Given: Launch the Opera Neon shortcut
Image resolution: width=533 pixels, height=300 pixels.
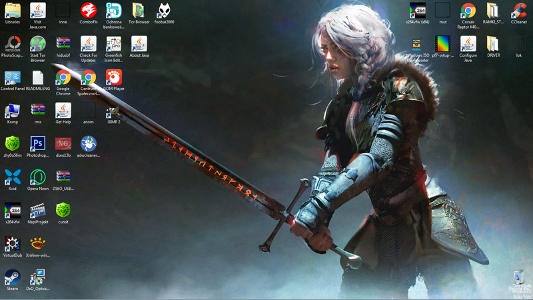Looking at the screenshot, I should pos(38,177).
